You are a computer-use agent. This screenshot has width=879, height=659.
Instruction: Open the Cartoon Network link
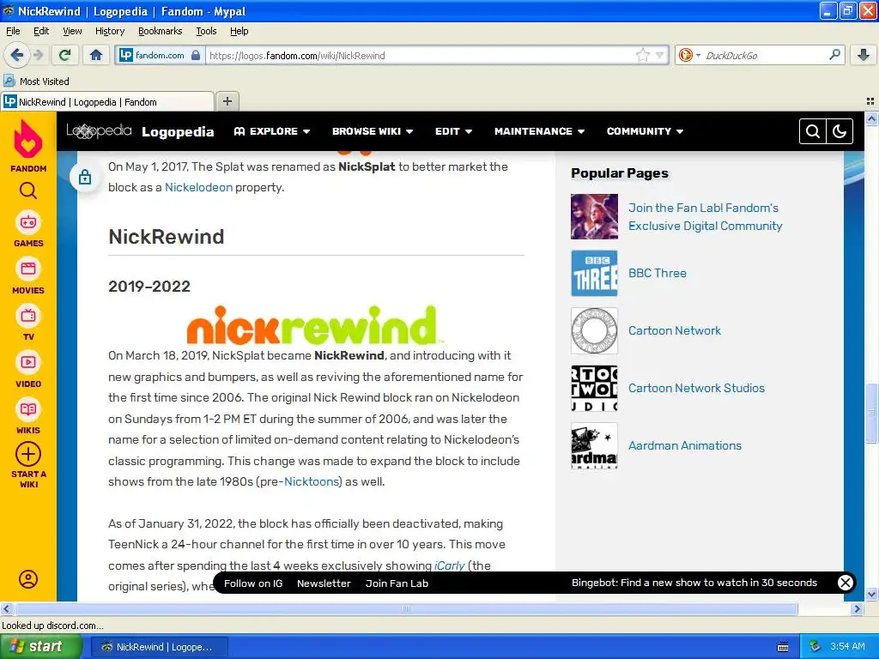[x=675, y=330]
